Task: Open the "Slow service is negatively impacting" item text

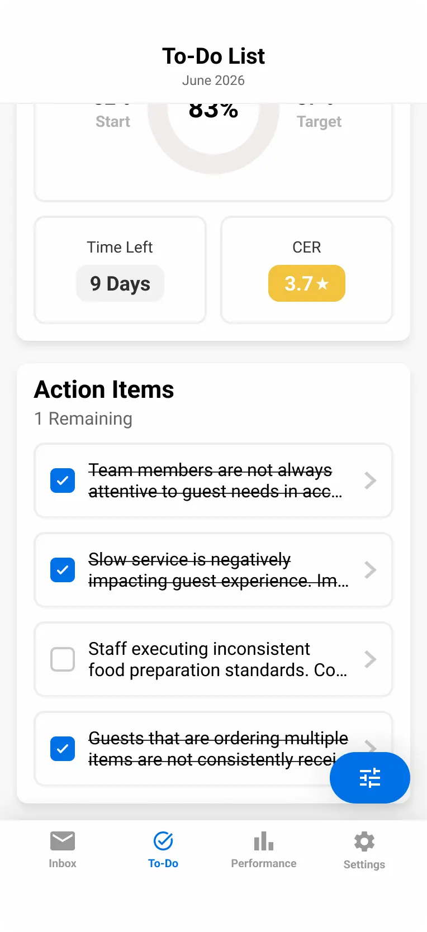Action: [218, 570]
